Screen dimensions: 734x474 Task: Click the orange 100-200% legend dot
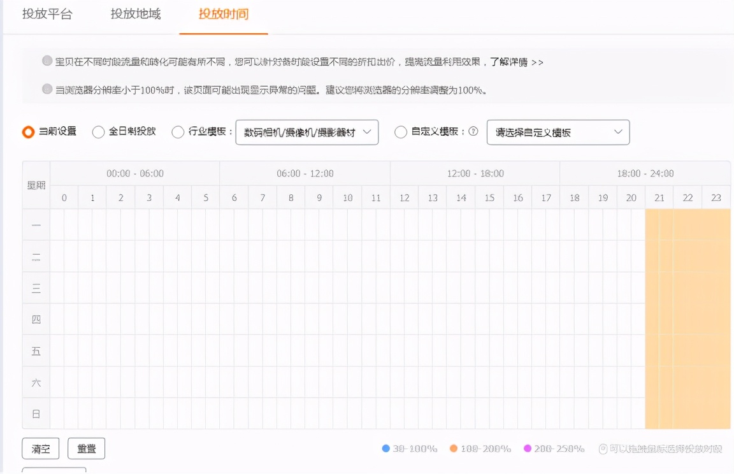[453, 449]
